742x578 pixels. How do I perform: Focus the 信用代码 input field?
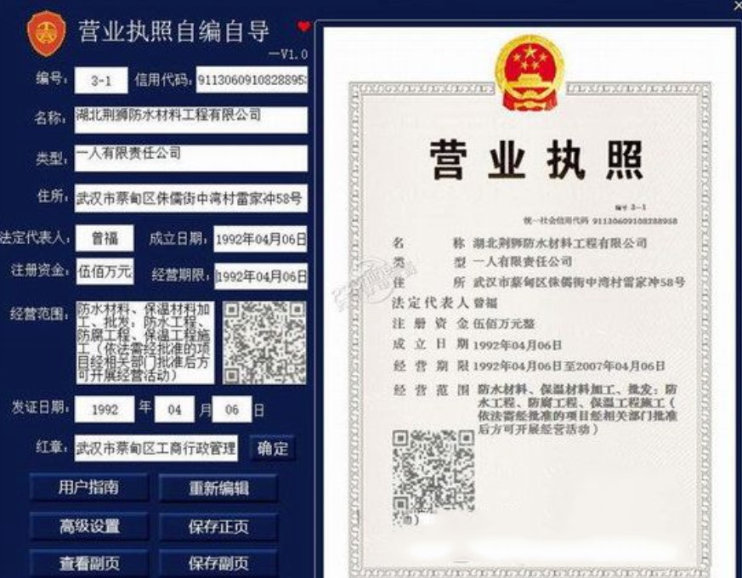point(252,80)
